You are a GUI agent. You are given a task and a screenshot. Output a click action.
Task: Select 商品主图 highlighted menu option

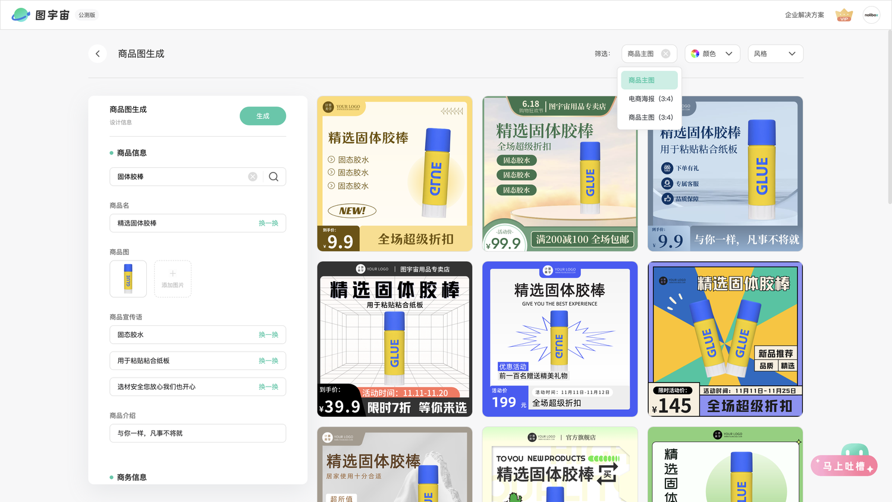pos(649,80)
